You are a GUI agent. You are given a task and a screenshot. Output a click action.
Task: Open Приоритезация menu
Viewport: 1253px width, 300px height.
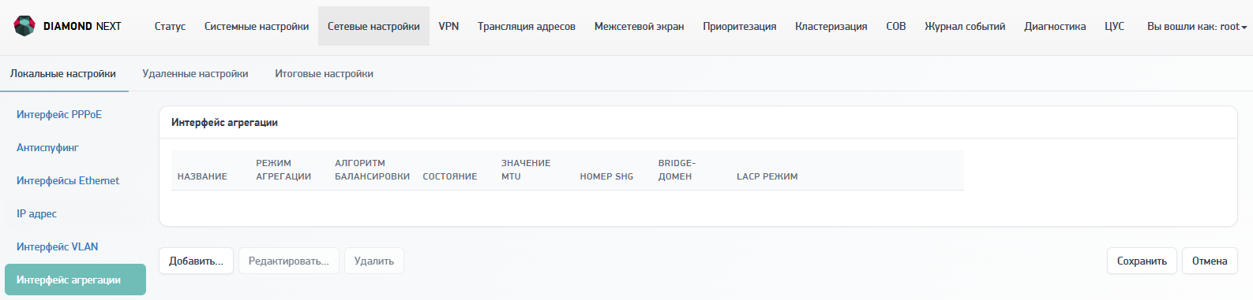pos(740,26)
